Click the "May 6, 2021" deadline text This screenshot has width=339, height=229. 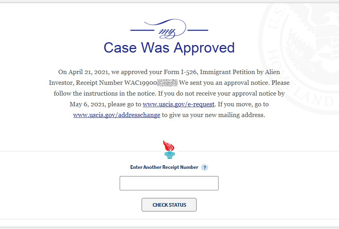[88, 104]
